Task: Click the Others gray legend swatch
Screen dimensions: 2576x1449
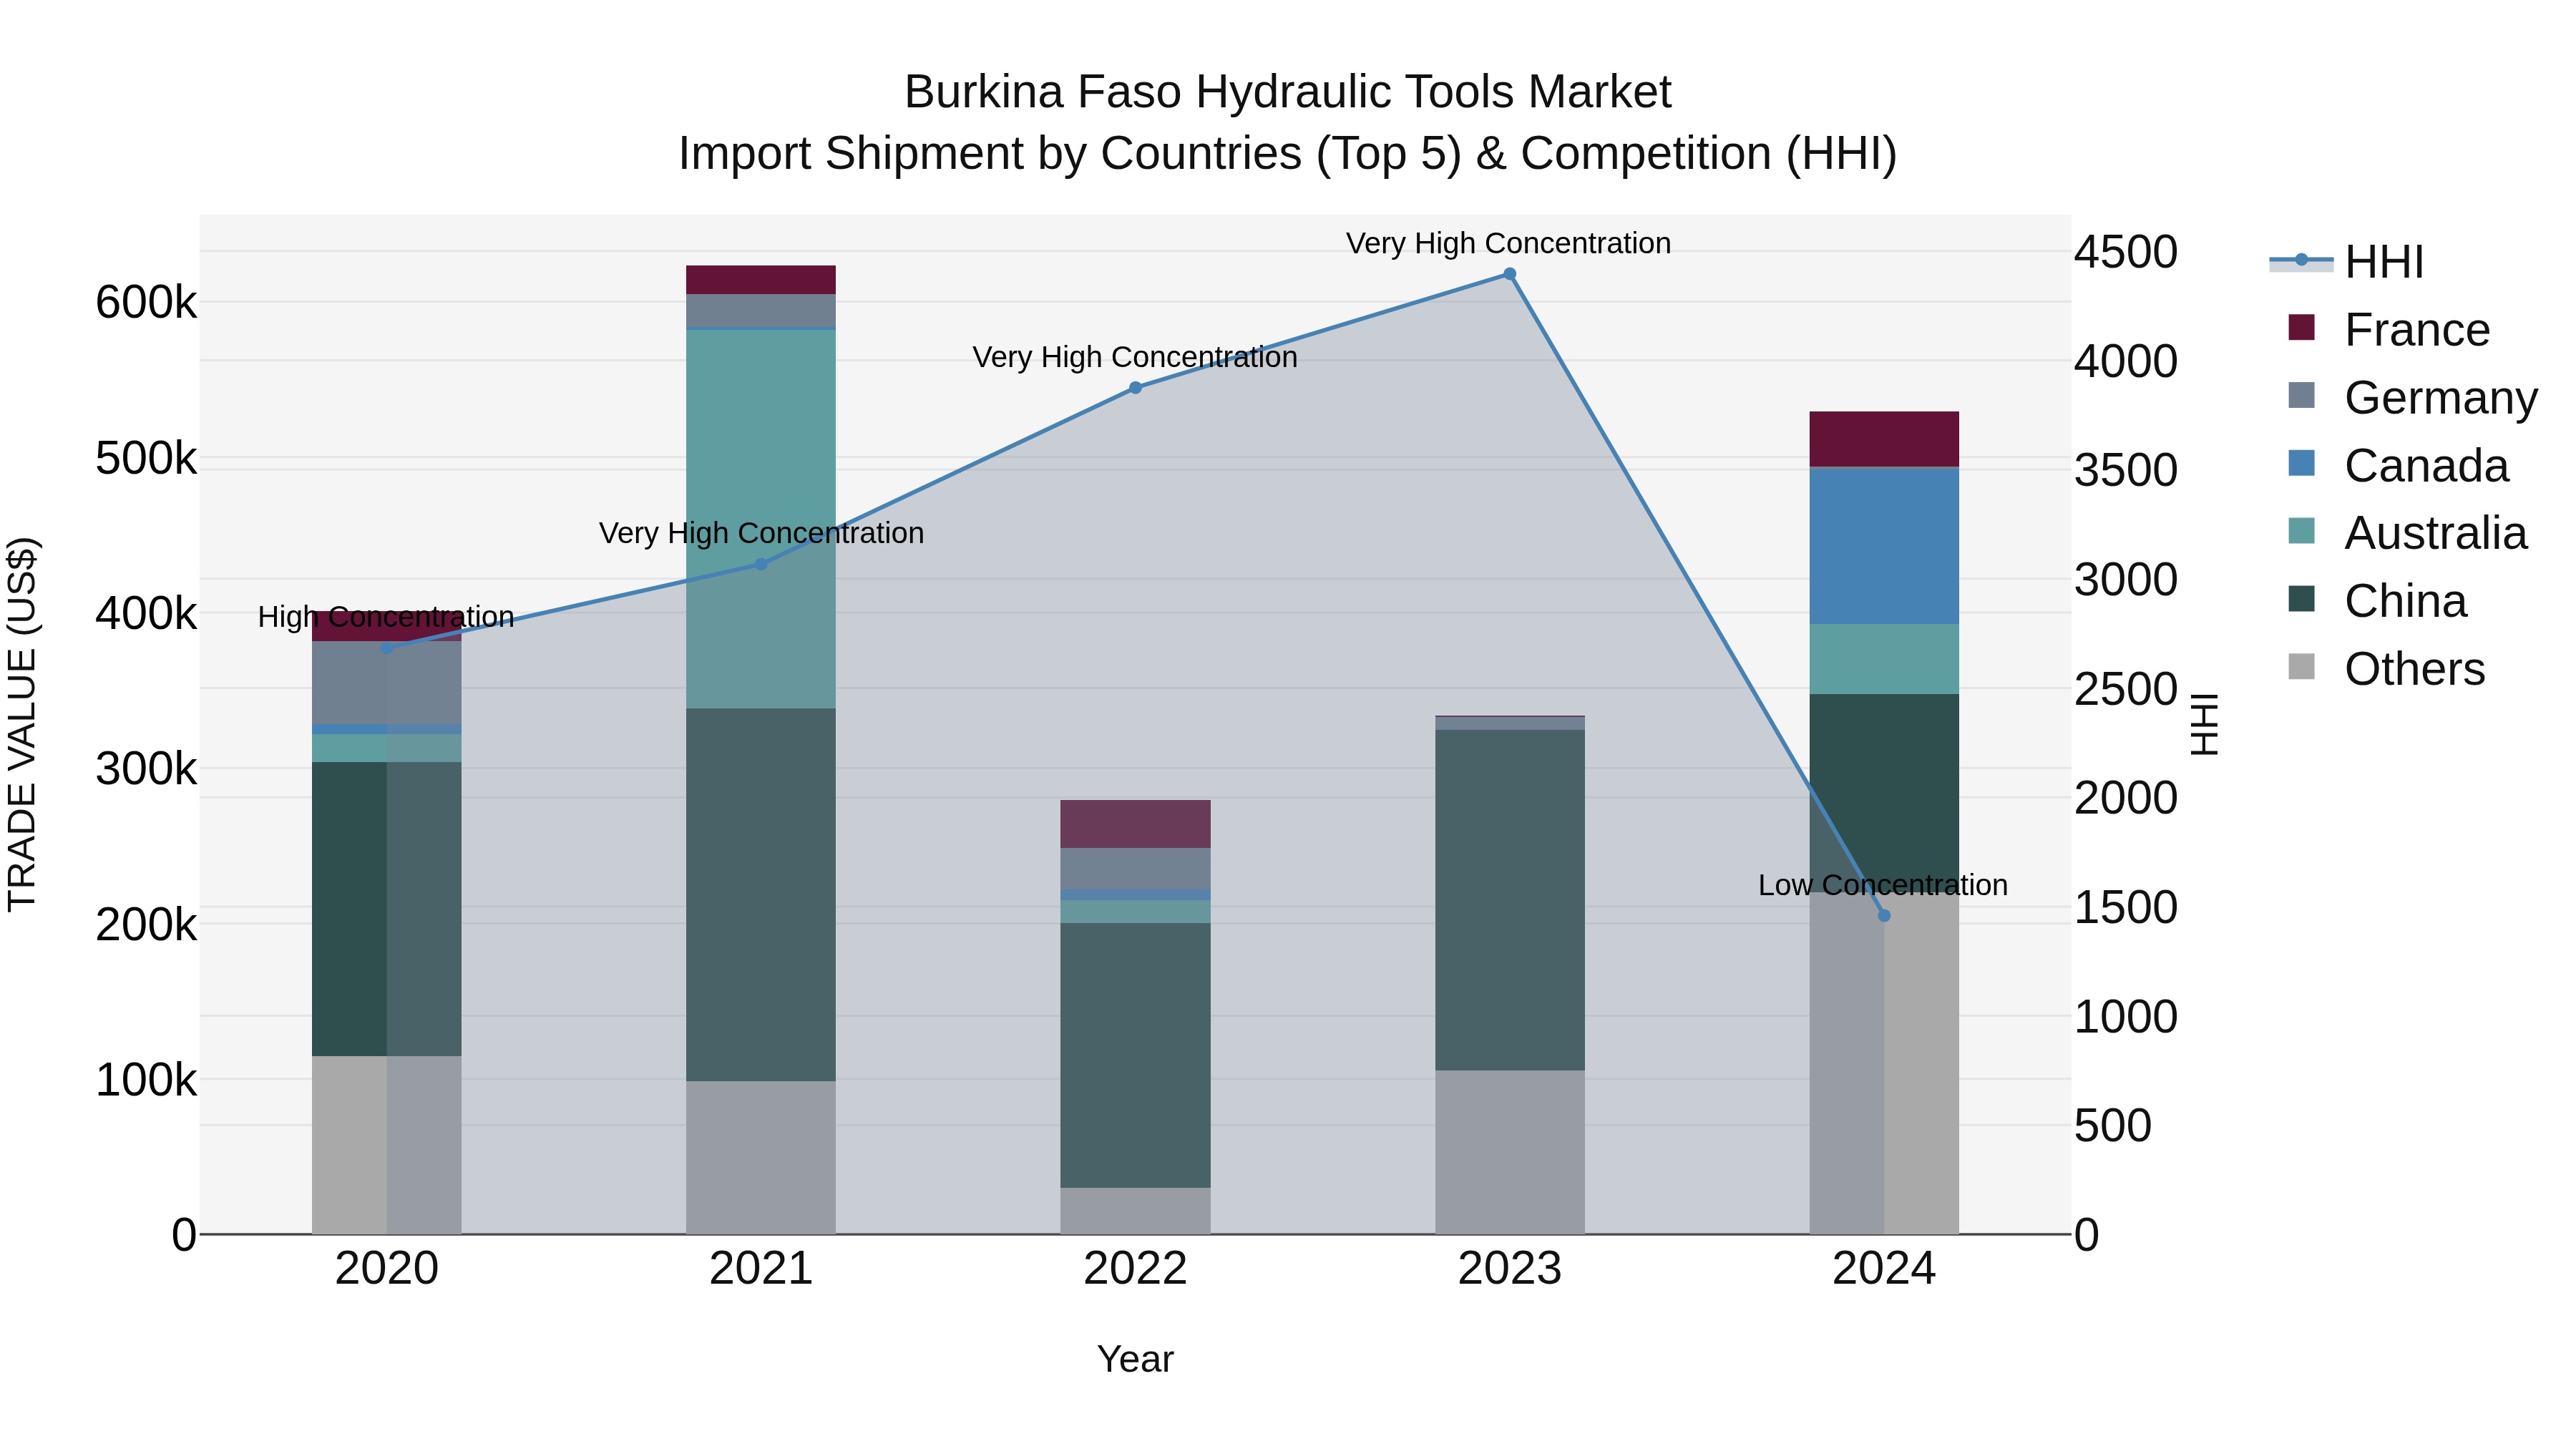Action: (2301, 667)
